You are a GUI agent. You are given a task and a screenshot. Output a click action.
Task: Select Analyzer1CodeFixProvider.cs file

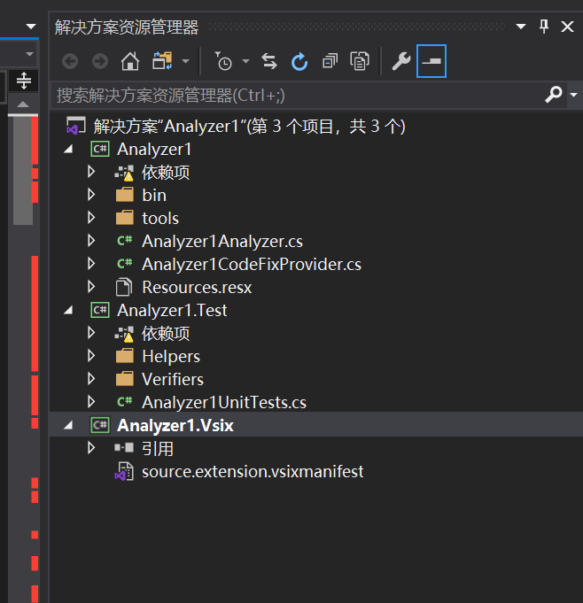click(251, 264)
